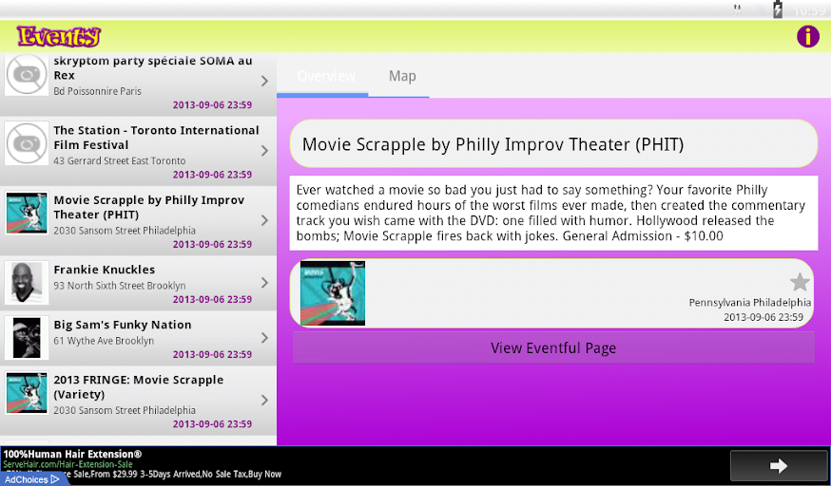Tap the Eventsy logo
The width and height of the screenshot is (831, 486).
click(x=58, y=36)
